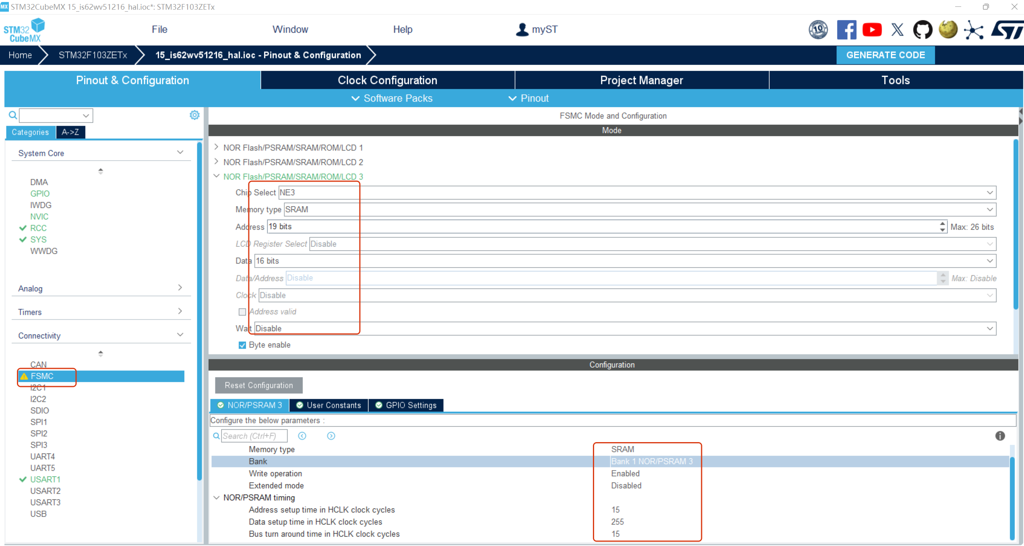Open the GitHub icon link
The image size is (1024, 546).
point(923,30)
